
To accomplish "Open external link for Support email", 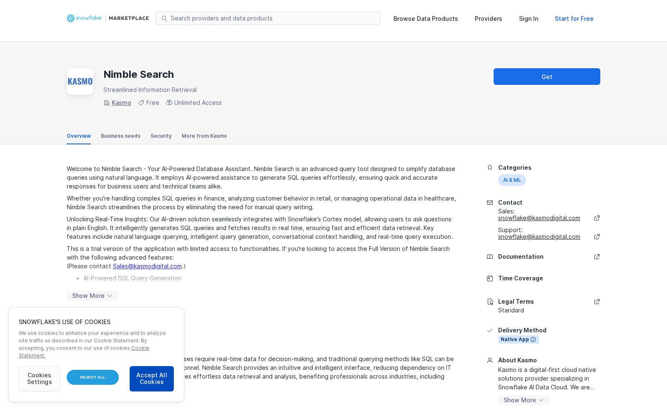I will 597,237.
